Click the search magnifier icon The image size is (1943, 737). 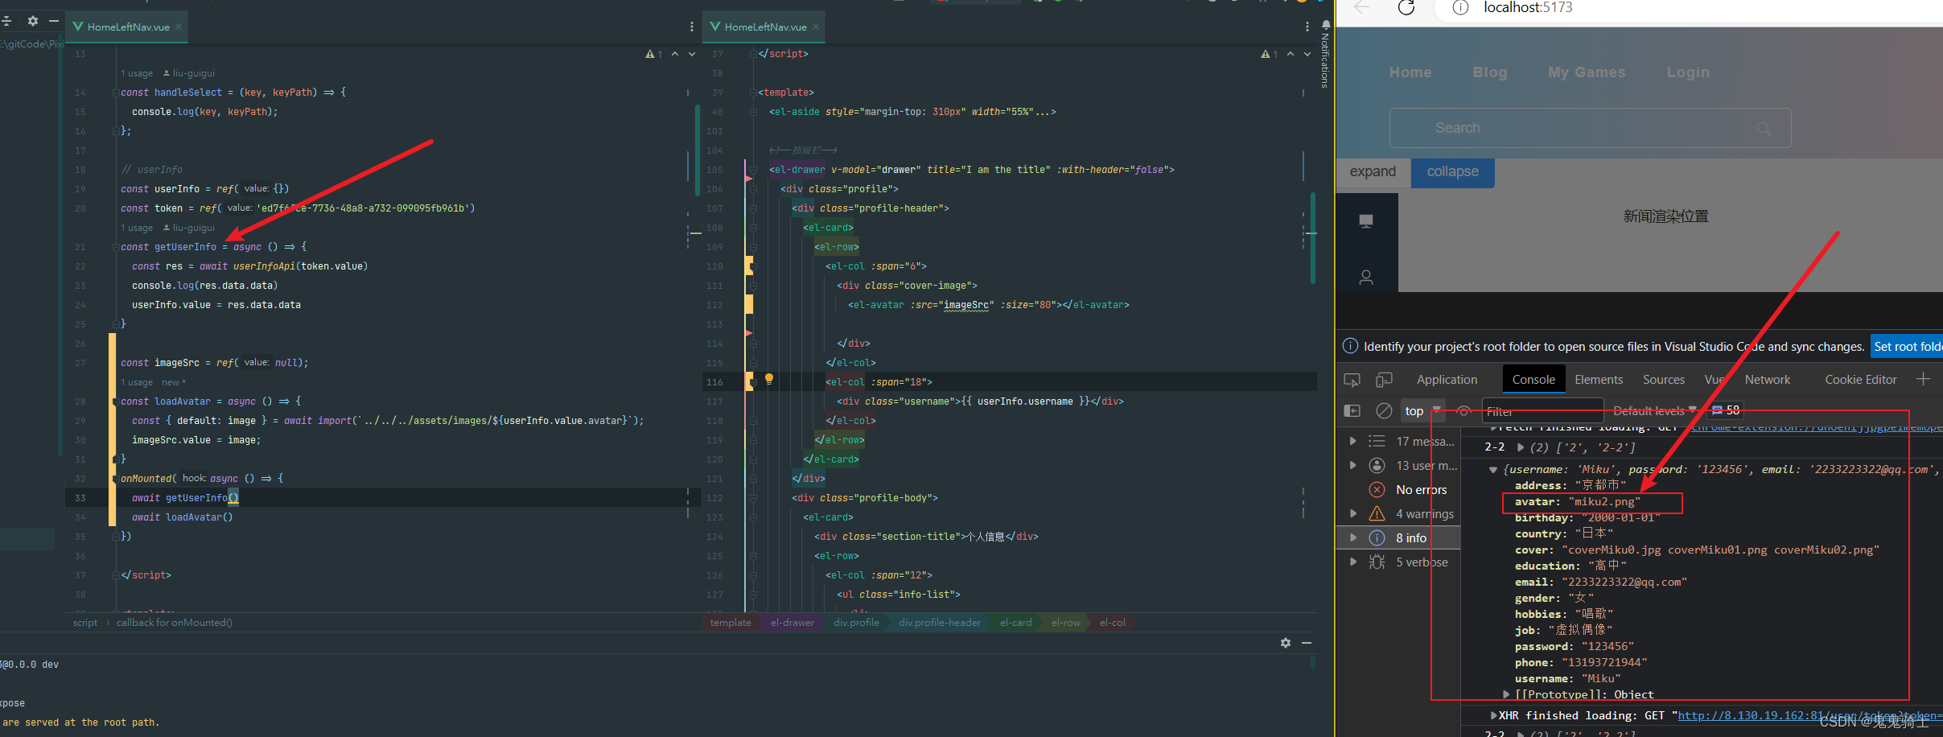pyautogui.click(x=1764, y=129)
